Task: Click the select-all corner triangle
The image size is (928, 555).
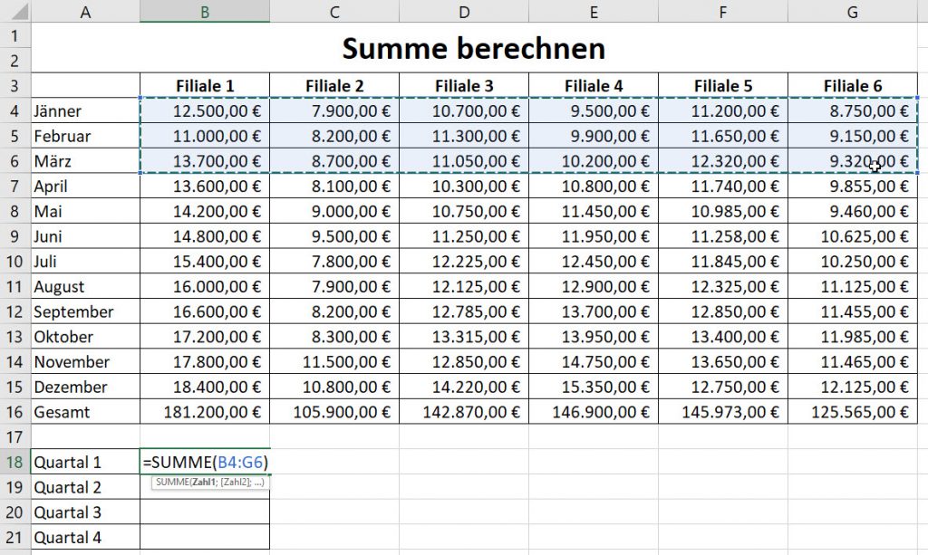Action: pyautogui.click(x=15, y=11)
